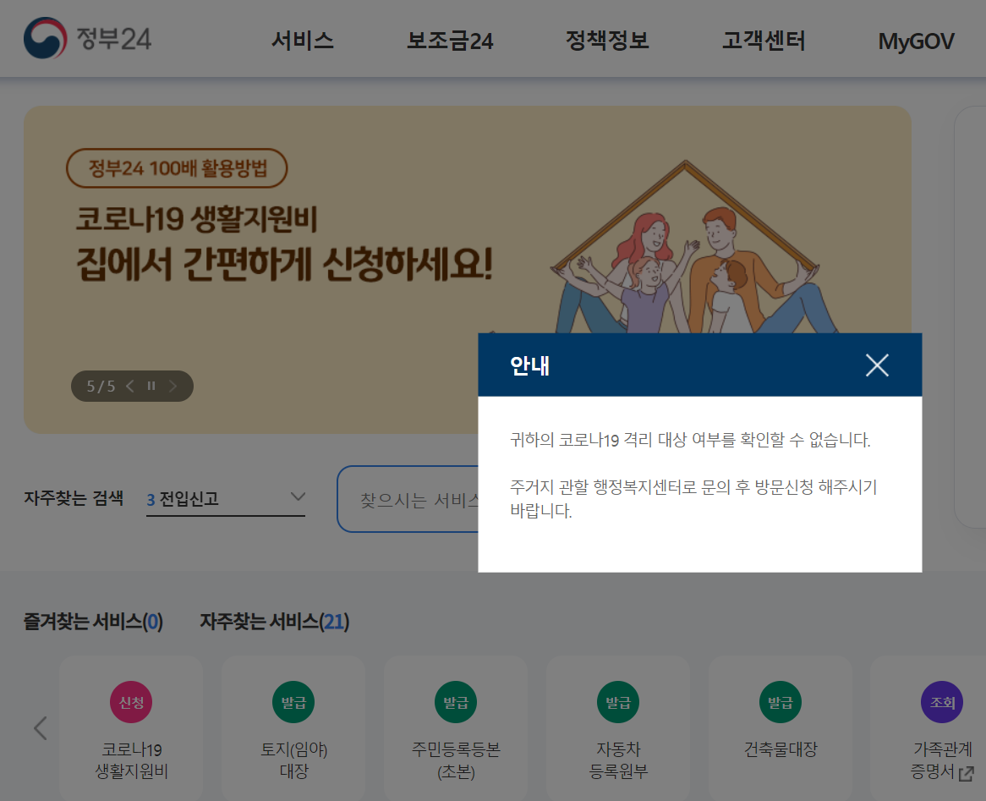
Task: Click 발급 icon for 건축물대장
Action: tap(781, 702)
